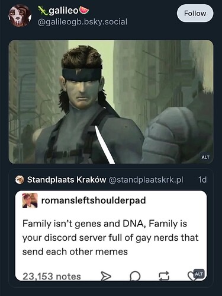Click the watermelon emoji beside galileo

click(x=84, y=10)
